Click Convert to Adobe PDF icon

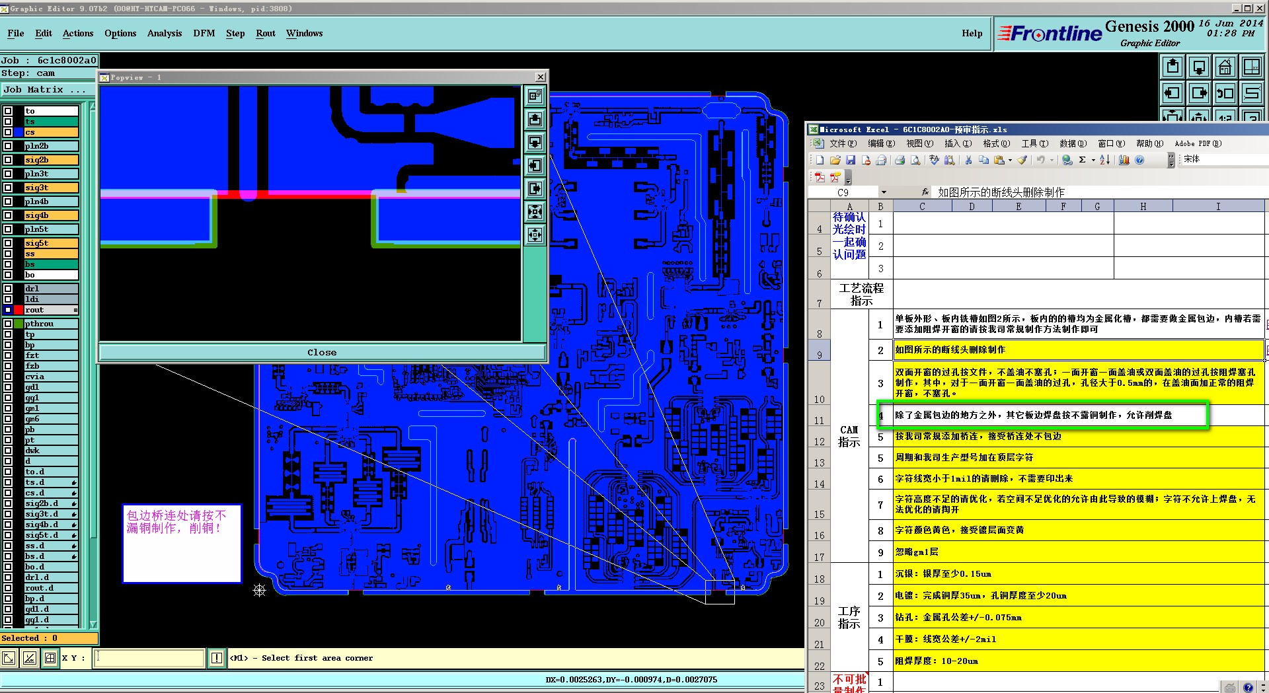[820, 177]
